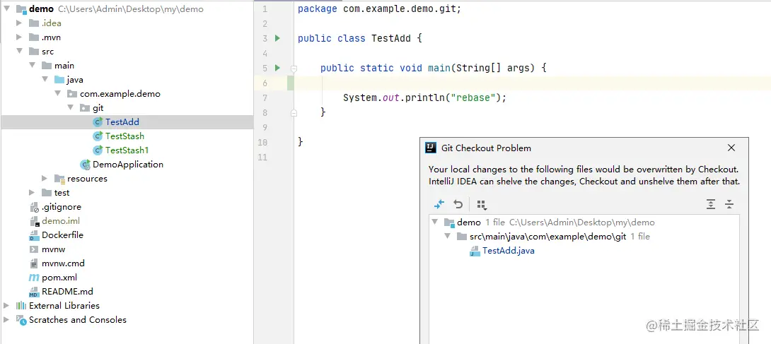Click line number 10 in the gutter

pos(262,142)
